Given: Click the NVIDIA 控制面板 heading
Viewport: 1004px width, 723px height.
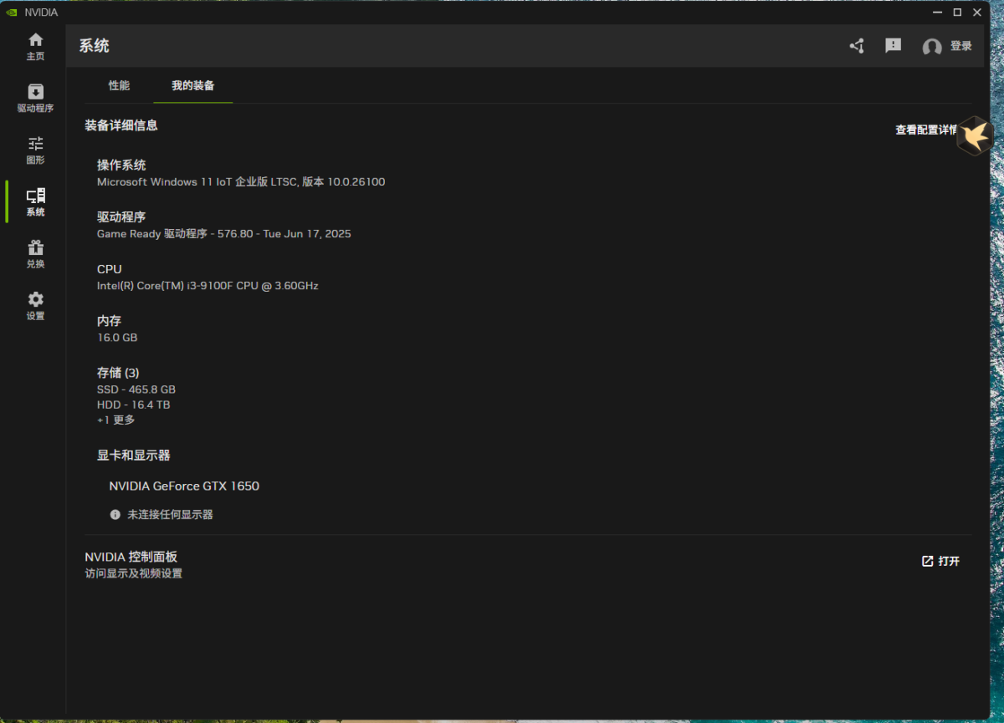Looking at the screenshot, I should [x=131, y=557].
